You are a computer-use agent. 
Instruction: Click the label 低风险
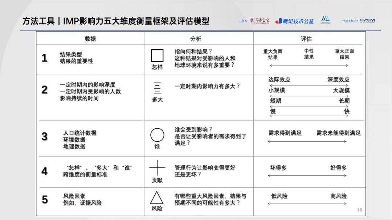[x=279, y=196]
